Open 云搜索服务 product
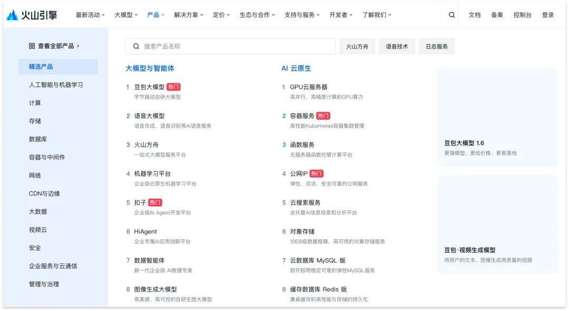Viewport: 569px width, 311px height. click(x=305, y=202)
